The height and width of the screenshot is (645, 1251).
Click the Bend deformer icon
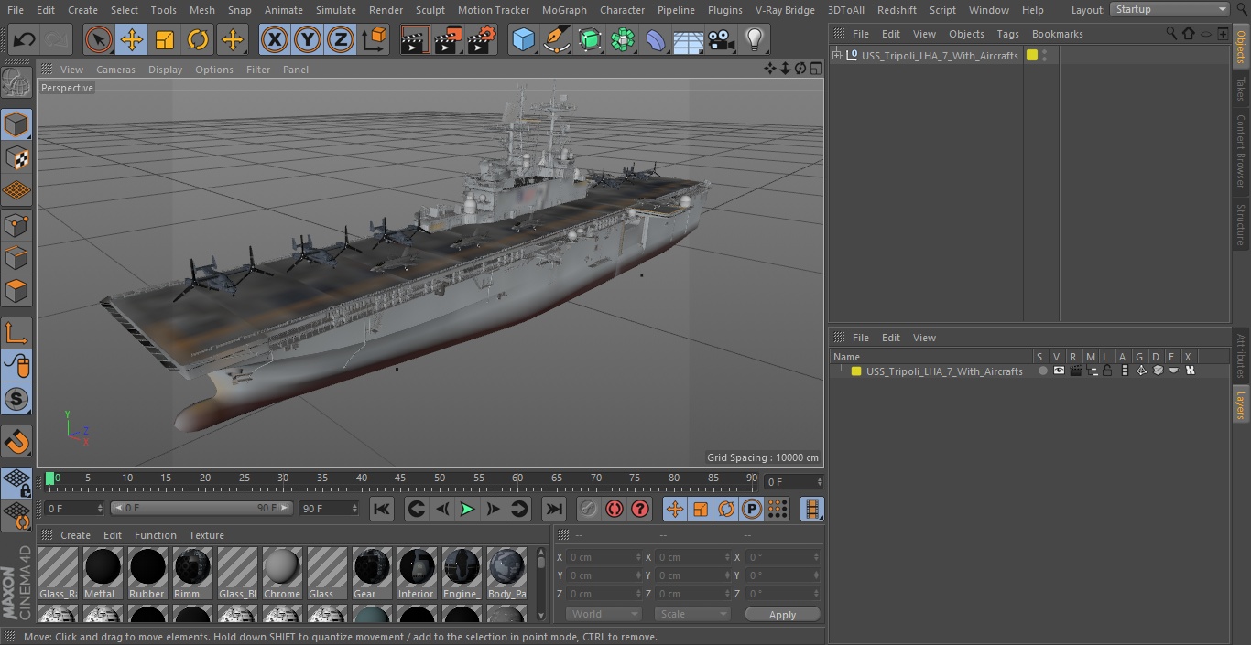click(656, 39)
